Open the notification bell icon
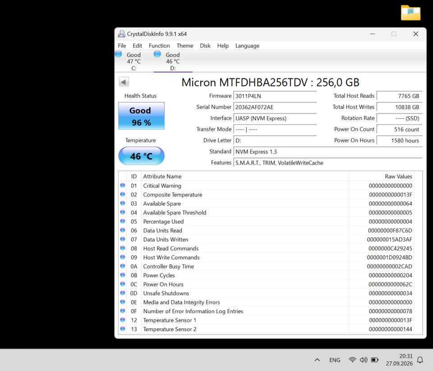 pos(420,360)
